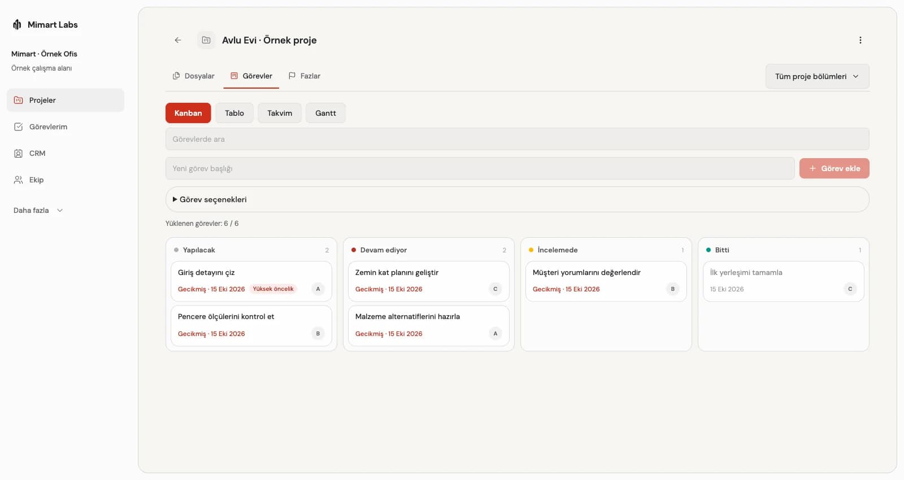
Task: Open the İlk yerleşimi tamamla task
Action: click(x=783, y=281)
